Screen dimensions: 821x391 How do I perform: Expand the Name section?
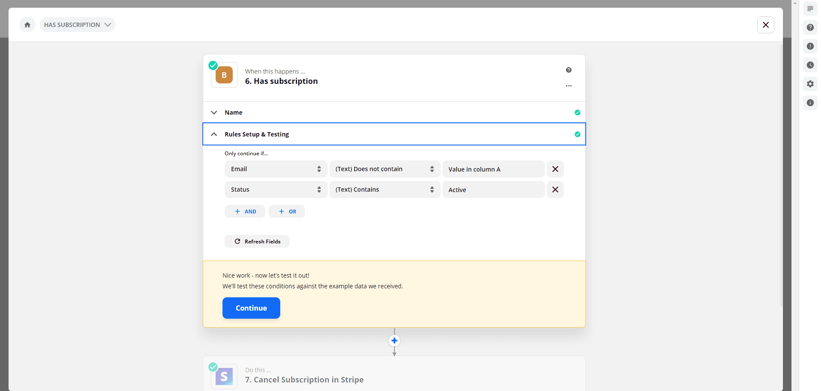(x=394, y=113)
